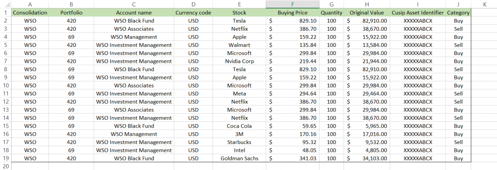Select row 1 header

tap(5, 13)
